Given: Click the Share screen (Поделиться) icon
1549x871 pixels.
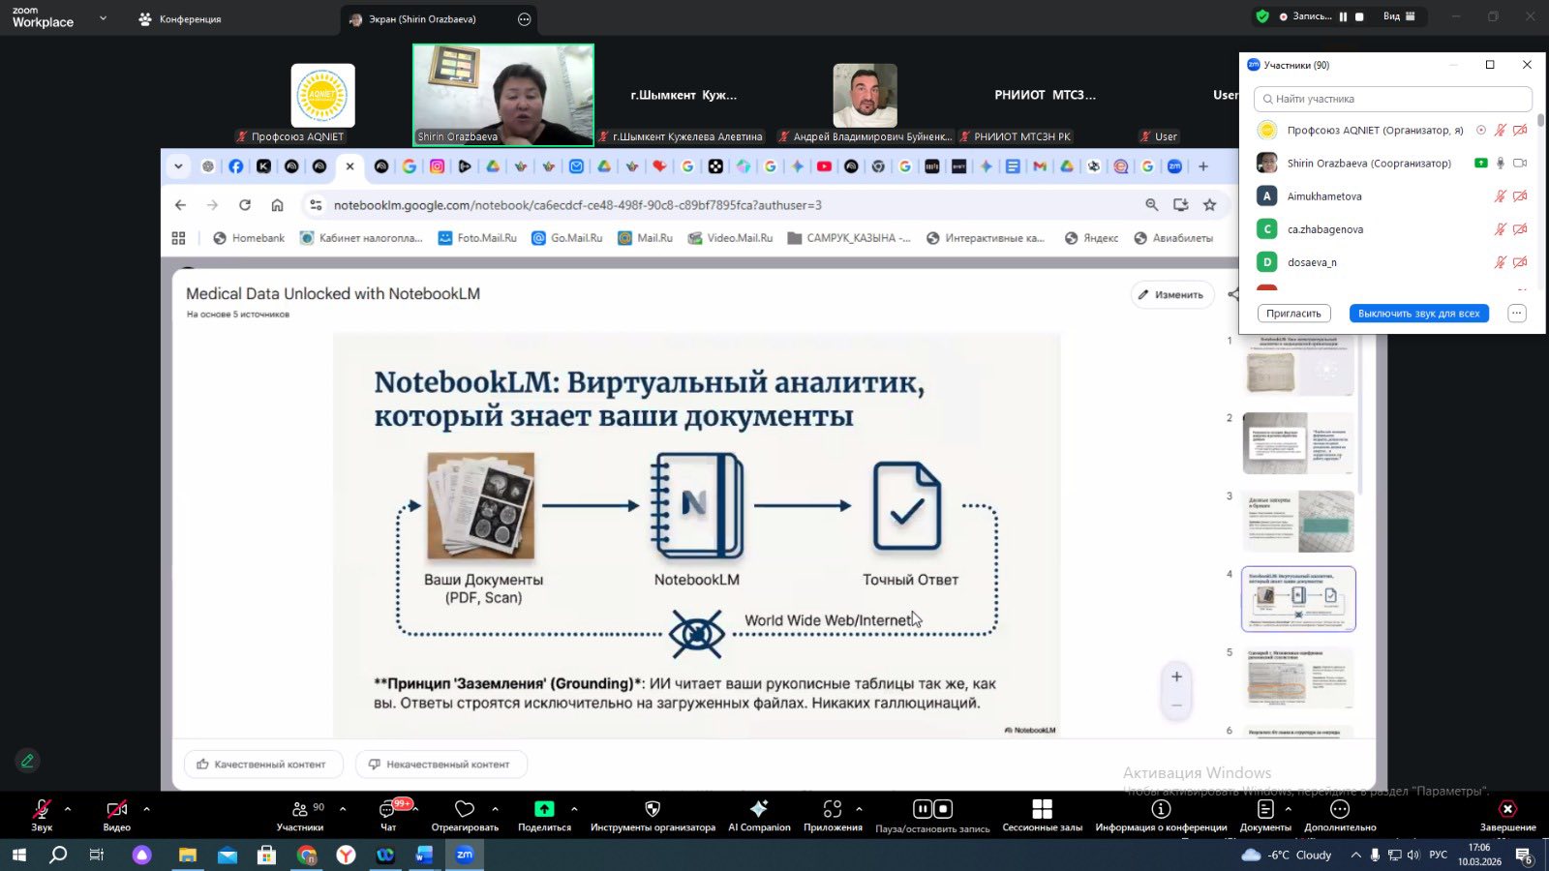Looking at the screenshot, I should pyautogui.click(x=544, y=809).
